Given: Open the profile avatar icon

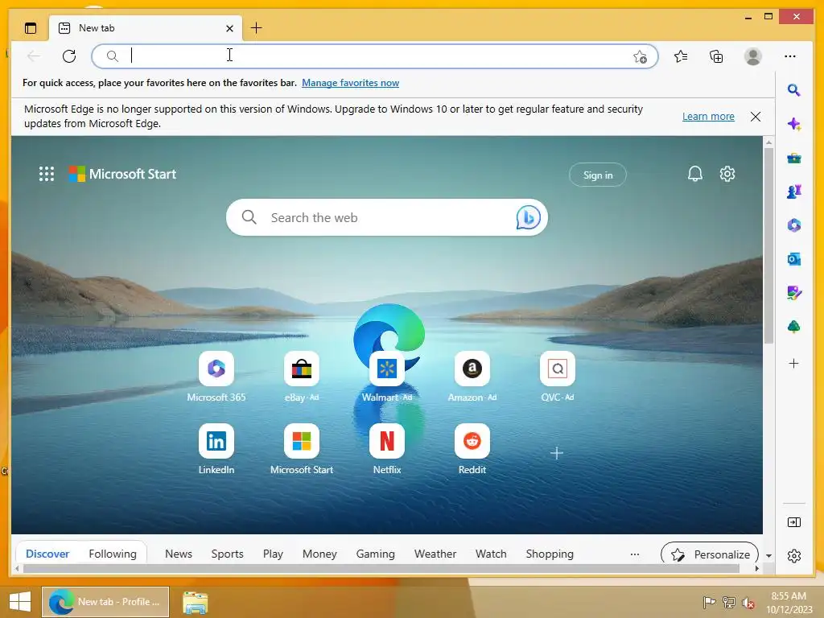Looking at the screenshot, I should pos(753,56).
